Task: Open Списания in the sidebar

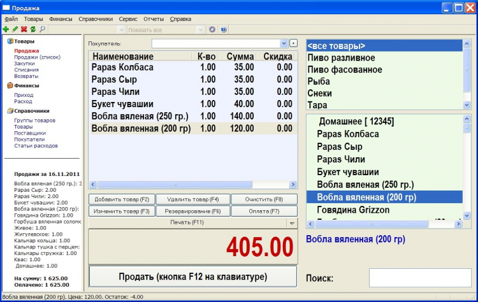Action: coord(26,70)
